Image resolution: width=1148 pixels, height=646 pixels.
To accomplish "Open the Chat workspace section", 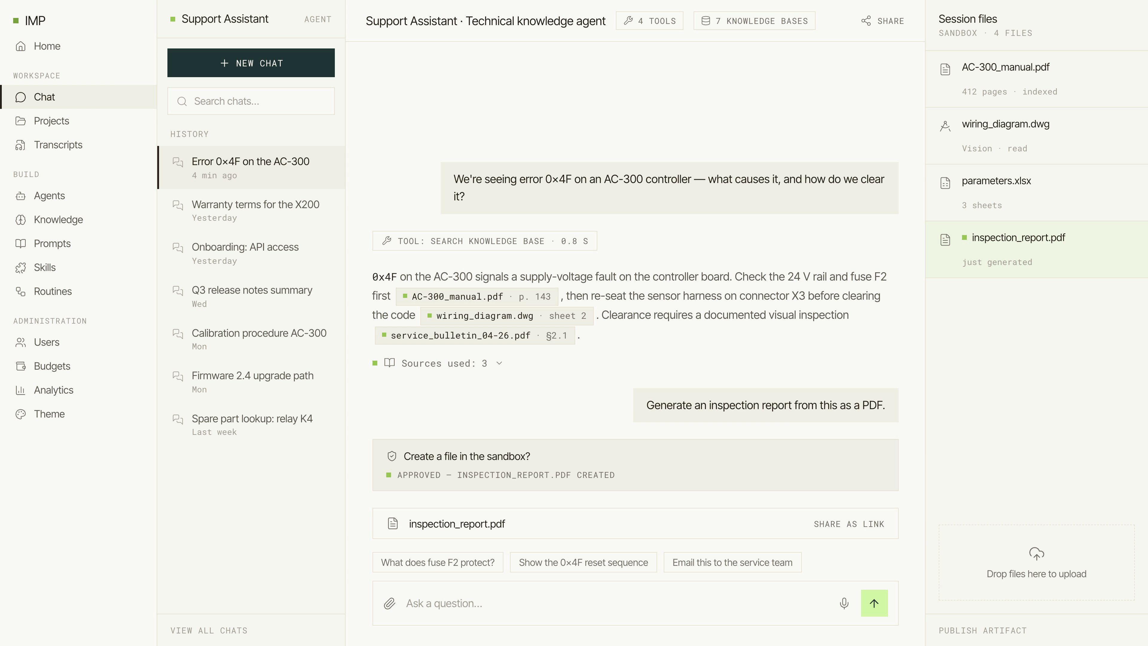I will pos(78,97).
